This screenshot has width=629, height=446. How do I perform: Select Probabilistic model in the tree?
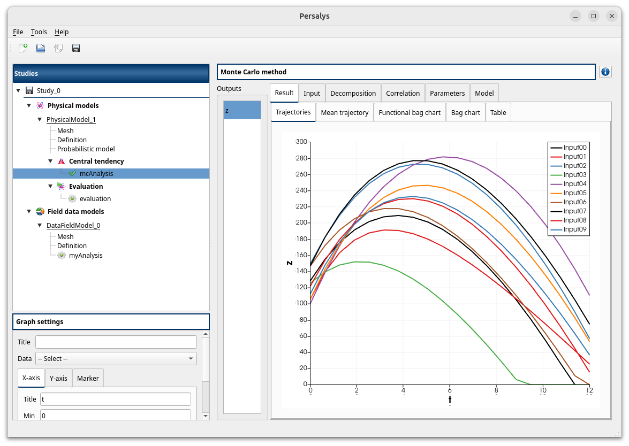click(86, 149)
